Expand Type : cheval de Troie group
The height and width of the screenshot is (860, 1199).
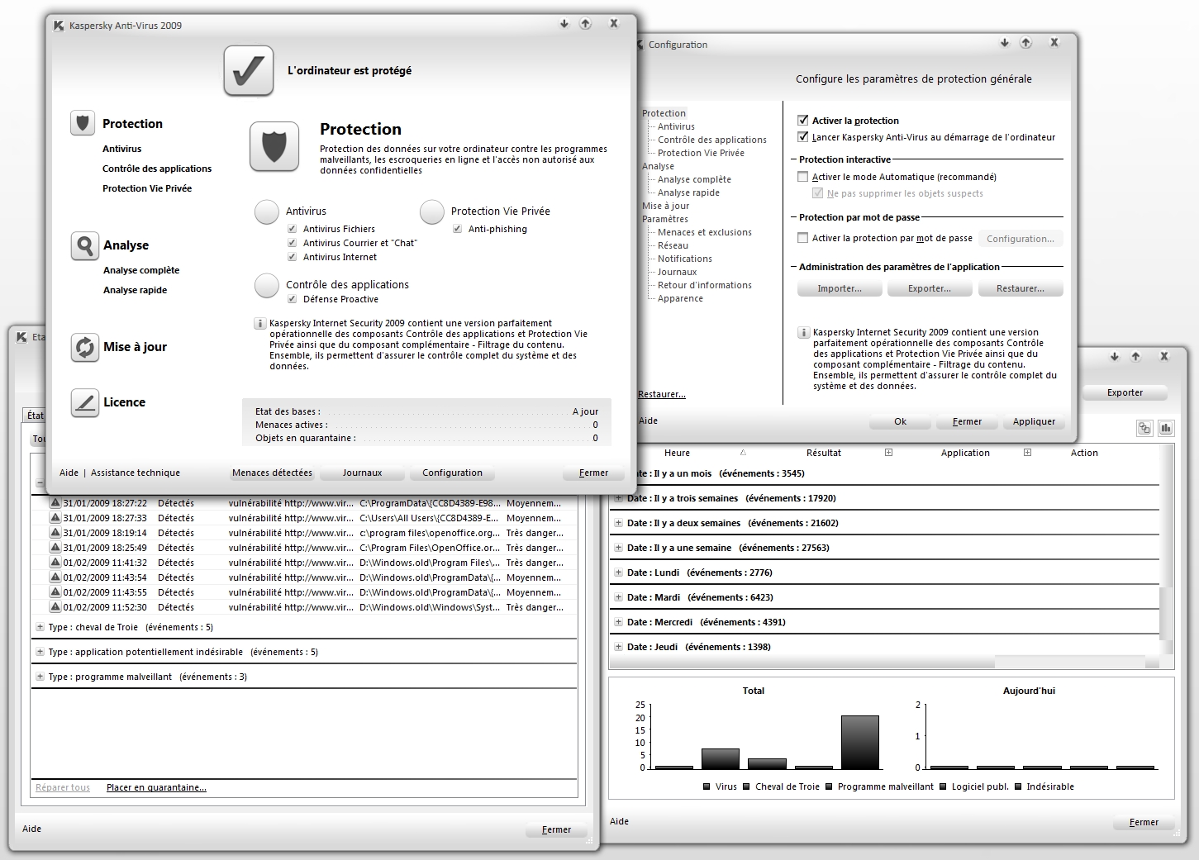point(40,627)
